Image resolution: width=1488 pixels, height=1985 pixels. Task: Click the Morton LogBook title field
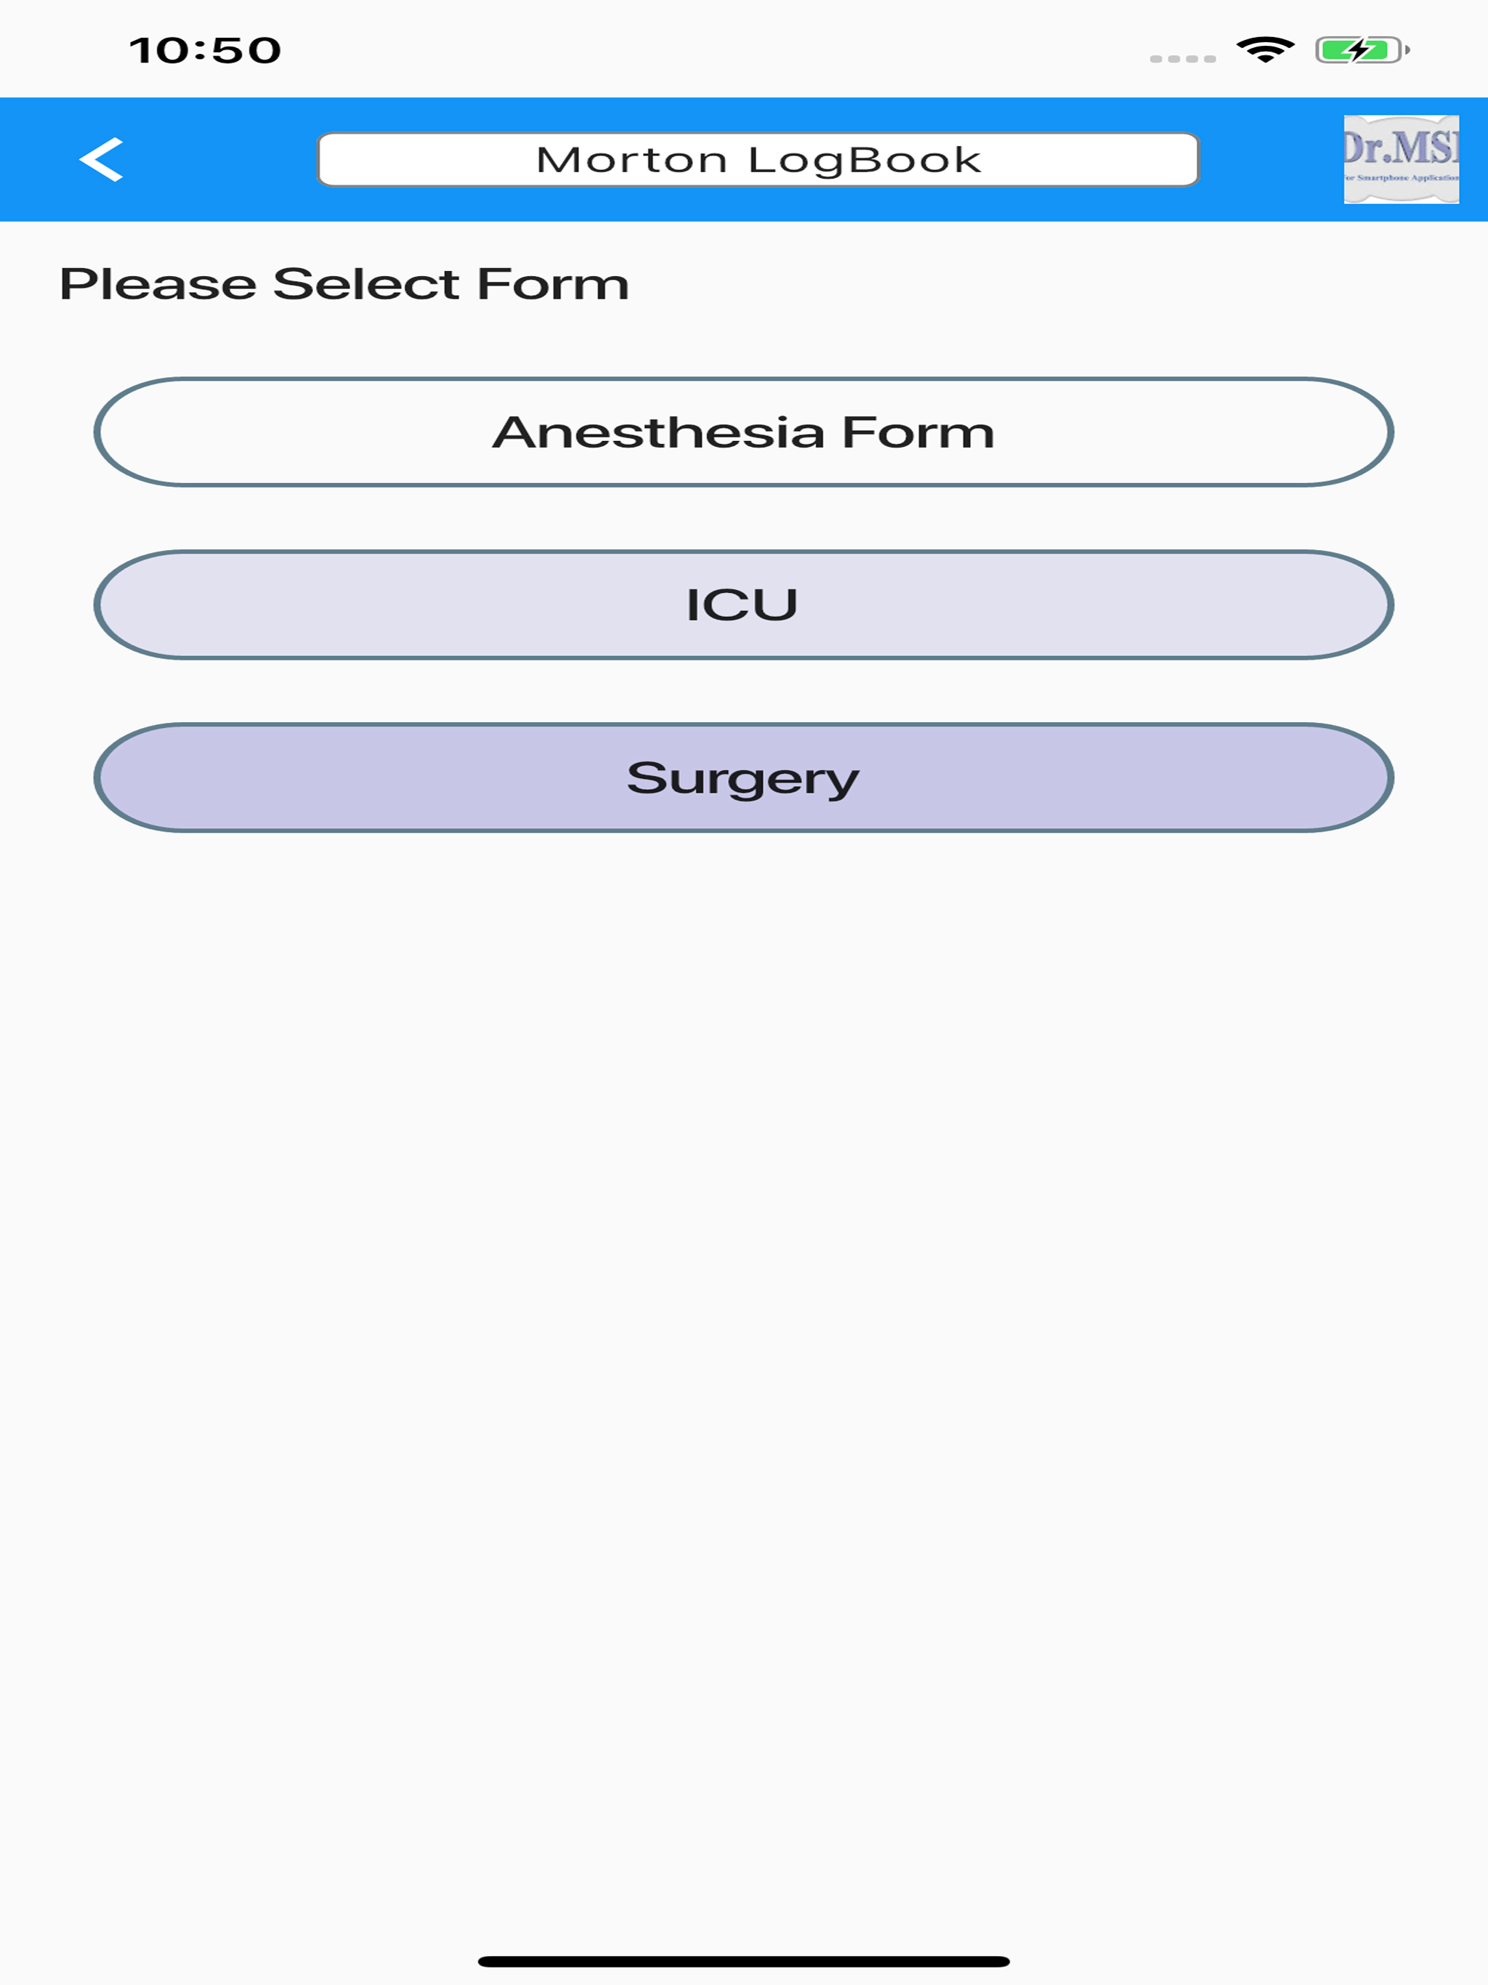point(758,160)
